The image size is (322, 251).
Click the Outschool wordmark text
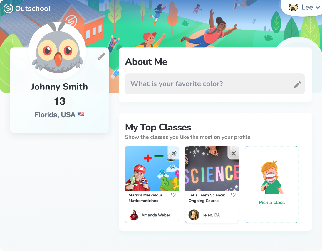[33, 9]
